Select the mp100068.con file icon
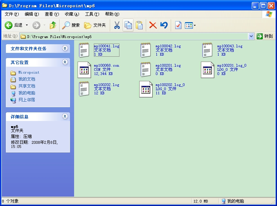277x206 pixels. (x=84, y=70)
